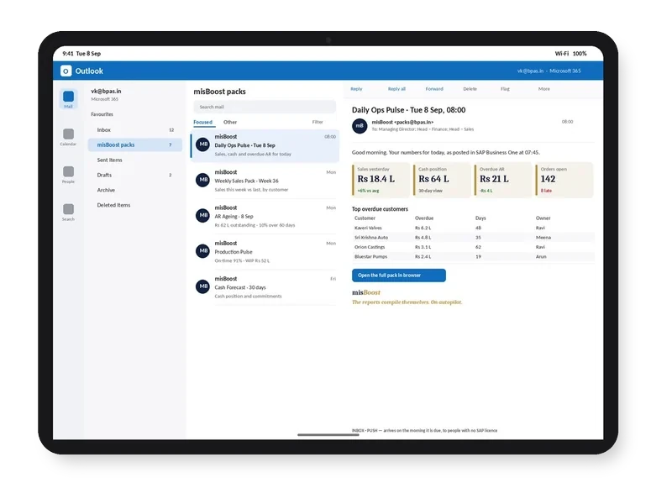Click Reply in the message toolbar

click(356, 89)
